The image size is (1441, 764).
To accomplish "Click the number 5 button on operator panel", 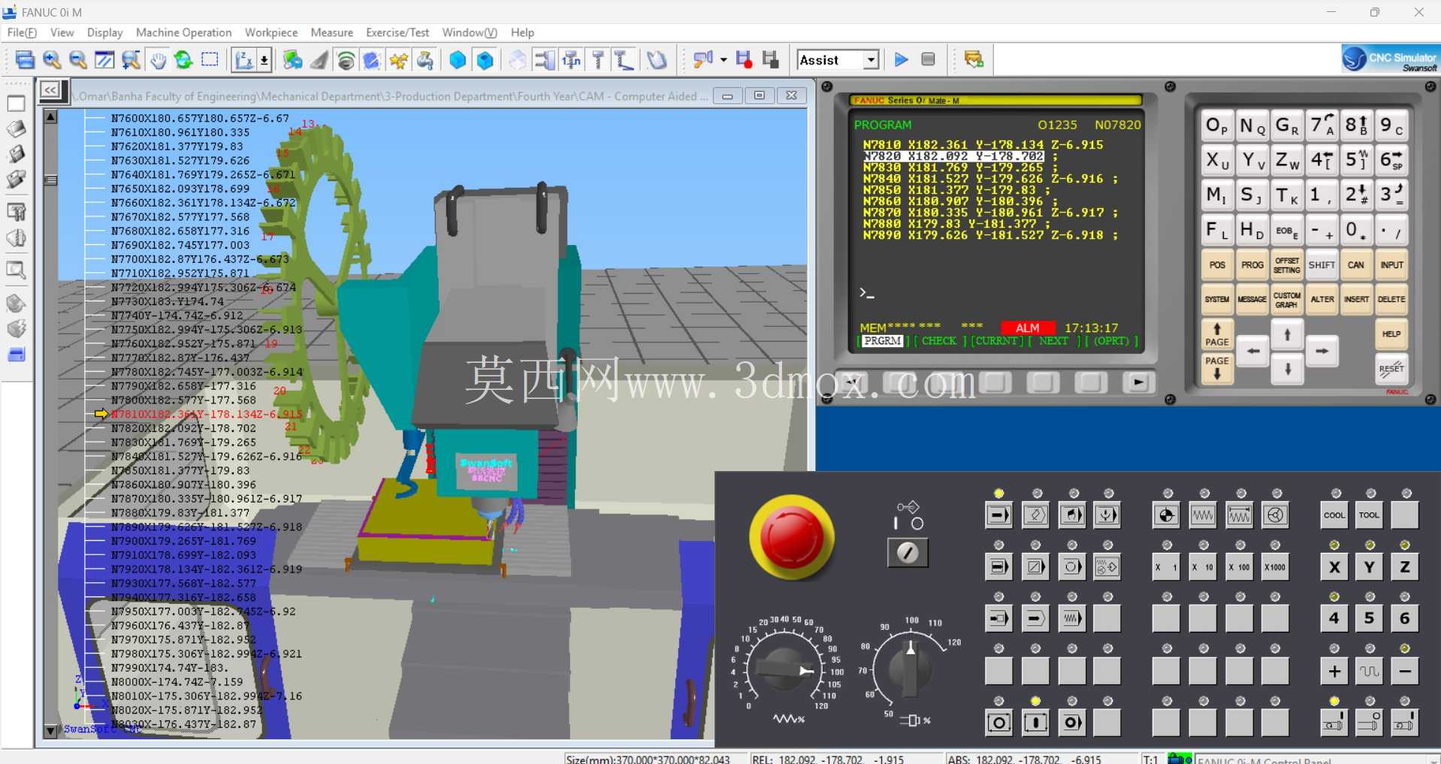I will click(1369, 619).
